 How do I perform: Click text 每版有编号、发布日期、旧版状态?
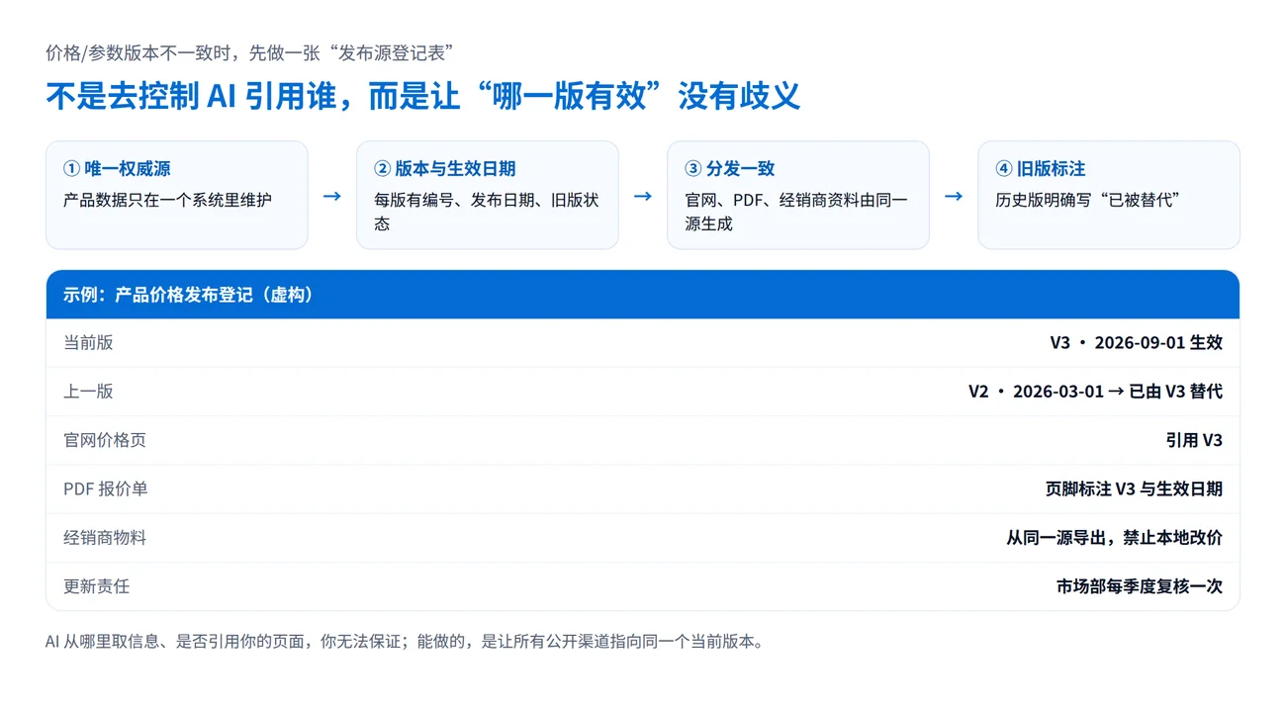coord(487,212)
